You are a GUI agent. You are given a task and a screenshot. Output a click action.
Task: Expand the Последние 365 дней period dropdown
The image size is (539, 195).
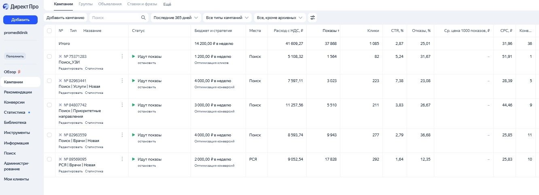coord(176,18)
